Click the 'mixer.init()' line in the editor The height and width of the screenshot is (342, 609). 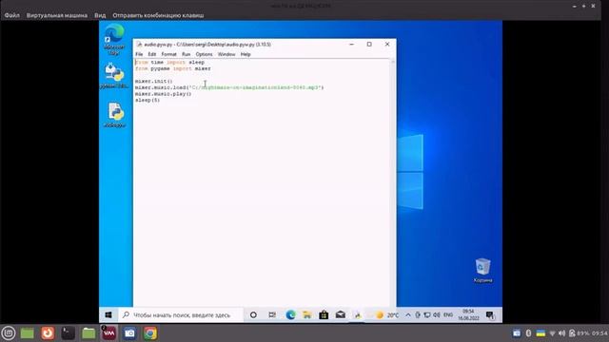pos(154,81)
